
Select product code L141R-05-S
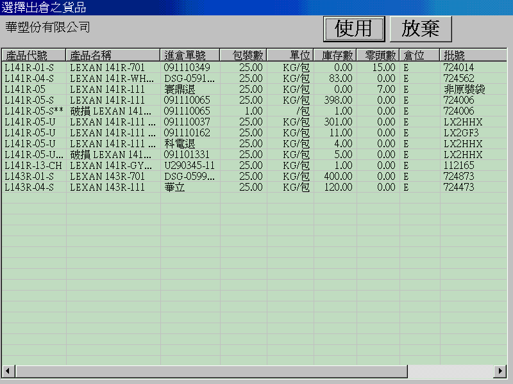click(29, 100)
